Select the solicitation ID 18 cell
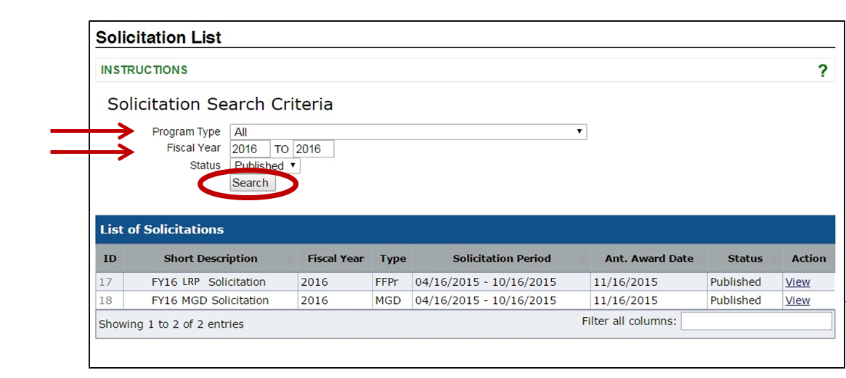846x378 pixels. click(106, 300)
